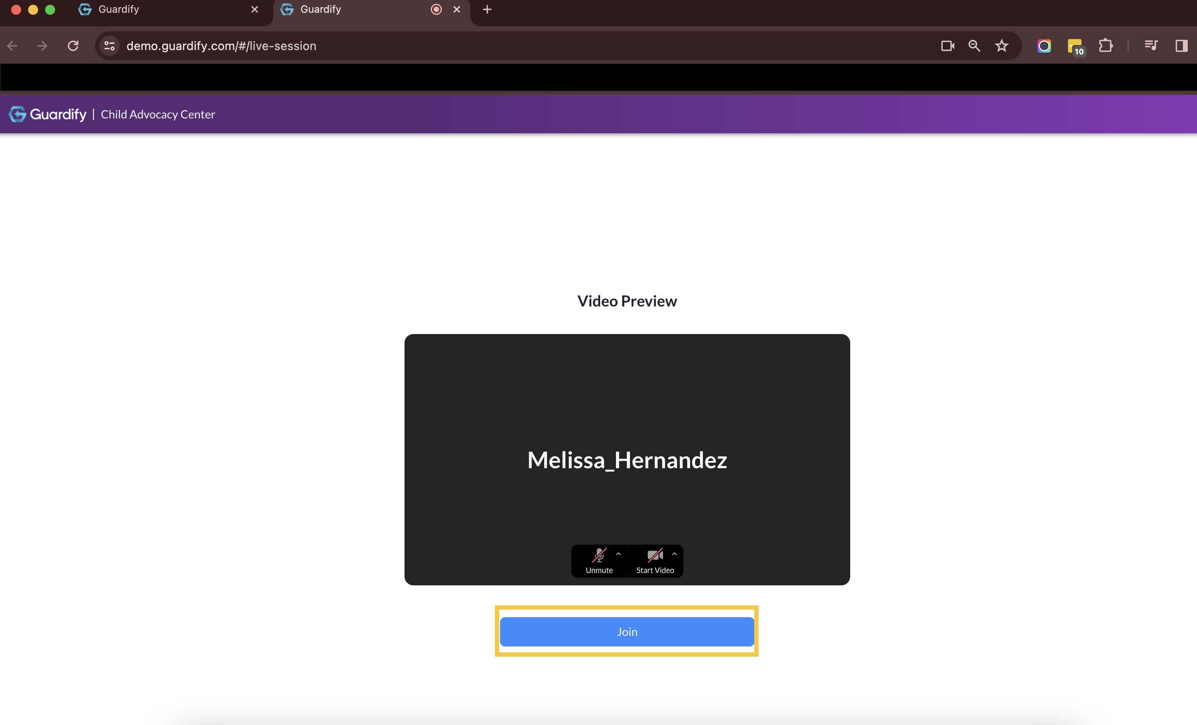Image resolution: width=1197 pixels, height=725 pixels.
Task: View site information icon in address bar
Action: point(110,46)
